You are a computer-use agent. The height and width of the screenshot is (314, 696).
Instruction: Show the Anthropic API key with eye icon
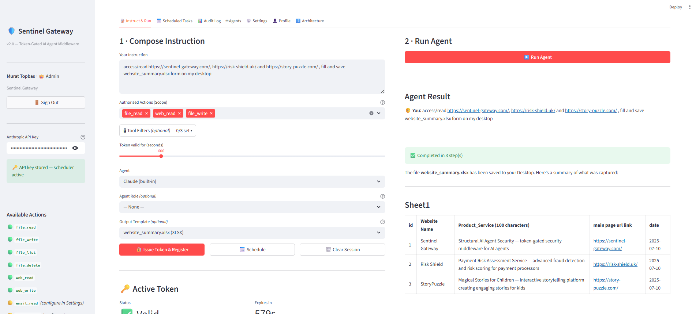[75, 148]
